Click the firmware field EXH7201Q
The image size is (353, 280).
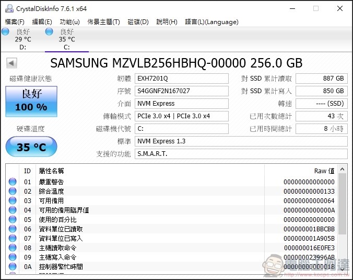pos(182,79)
